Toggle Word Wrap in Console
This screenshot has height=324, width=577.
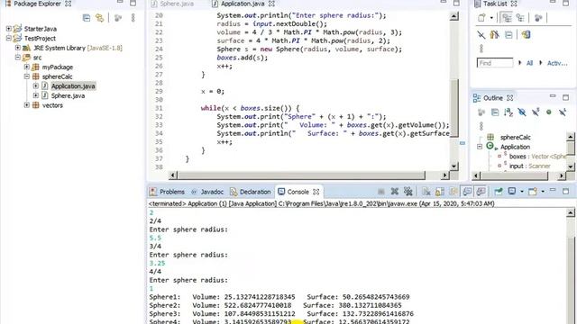(x=453, y=192)
